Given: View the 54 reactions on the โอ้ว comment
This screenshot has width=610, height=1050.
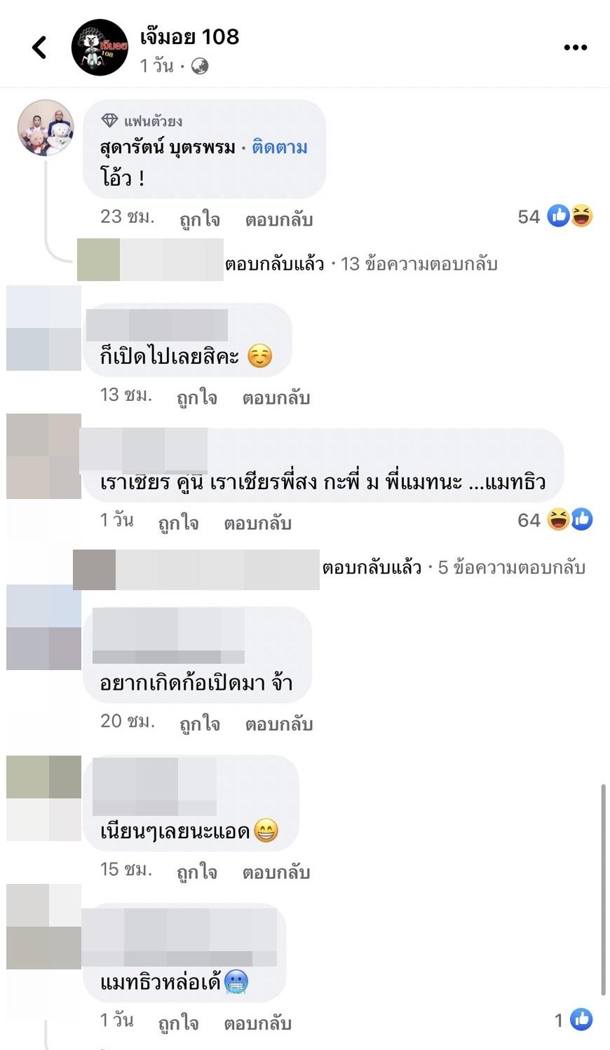Looking at the screenshot, I should [555, 216].
